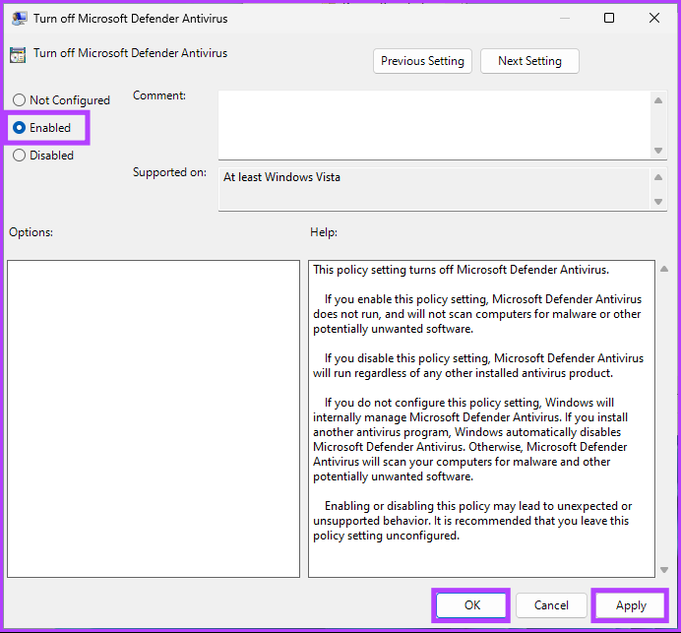This screenshot has height=633, width=681.
Task: Click the title bar policy window icon
Action: point(19,18)
